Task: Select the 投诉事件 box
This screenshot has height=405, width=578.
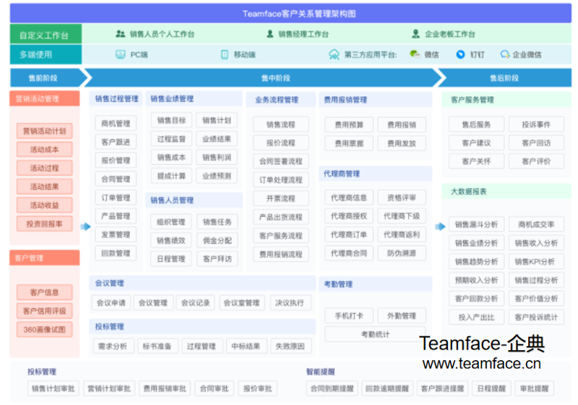Action: tap(536, 124)
